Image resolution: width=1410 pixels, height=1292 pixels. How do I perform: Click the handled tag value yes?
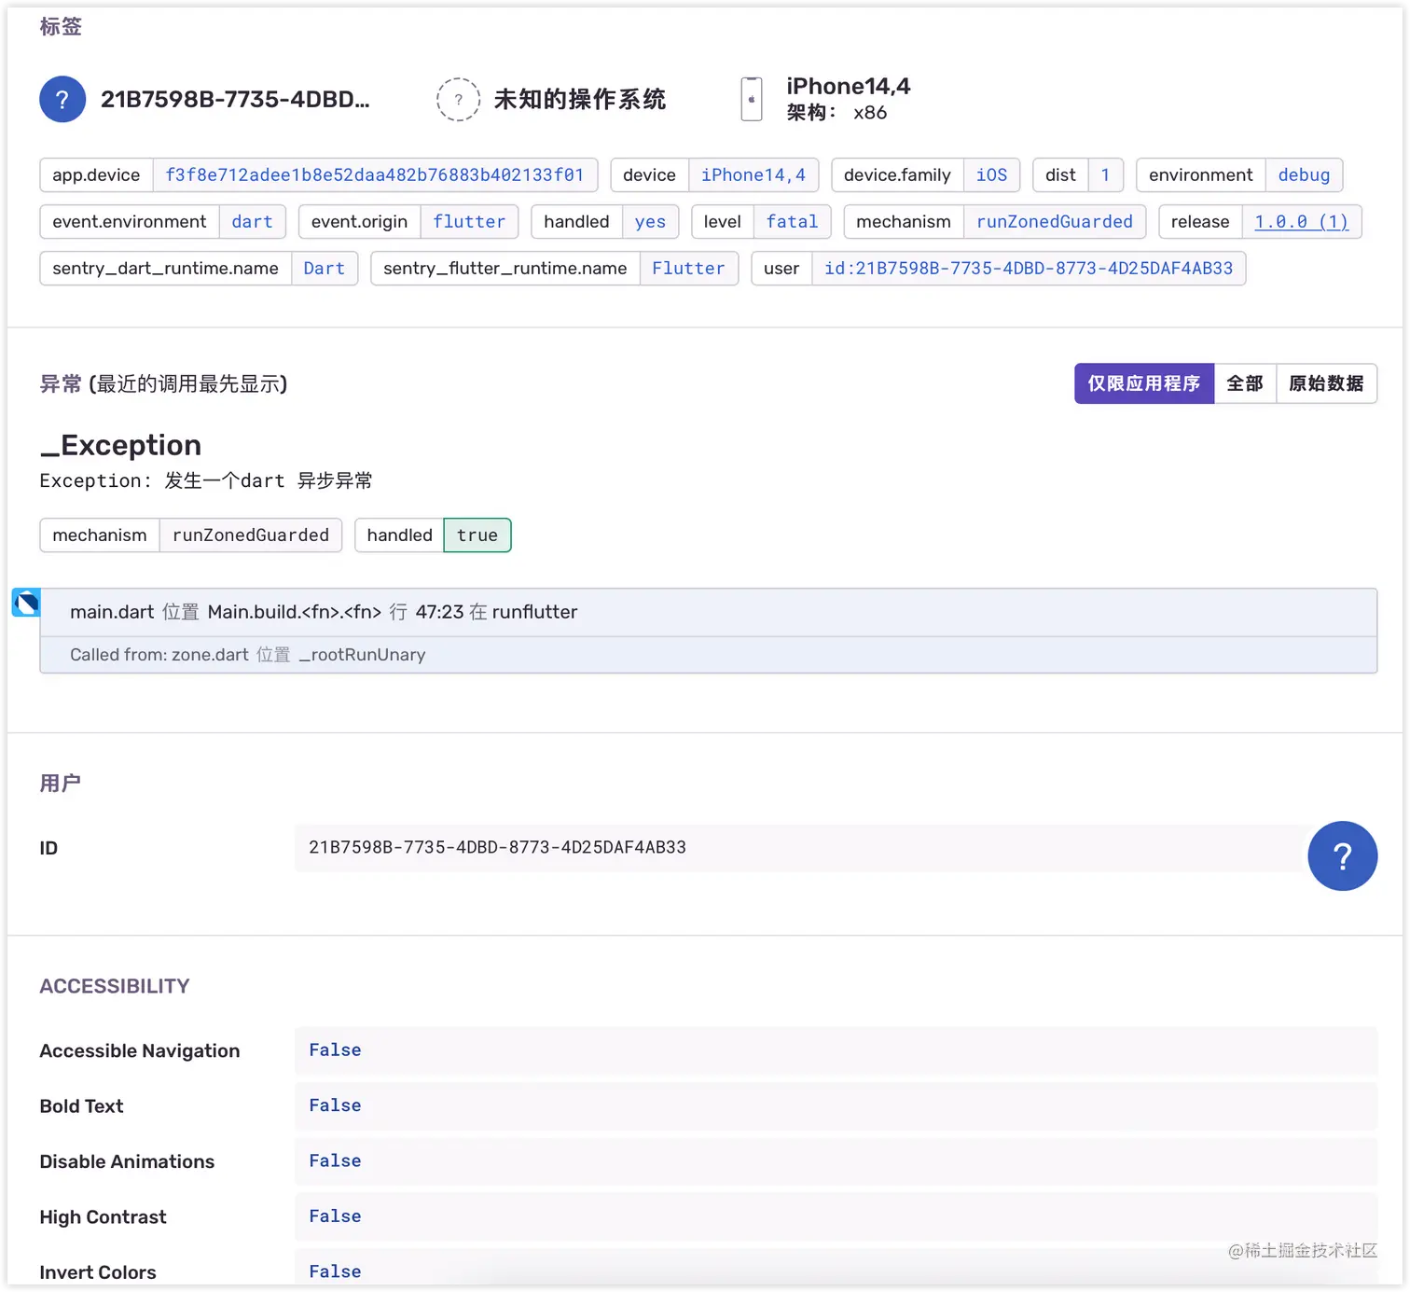tap(650, 222)
